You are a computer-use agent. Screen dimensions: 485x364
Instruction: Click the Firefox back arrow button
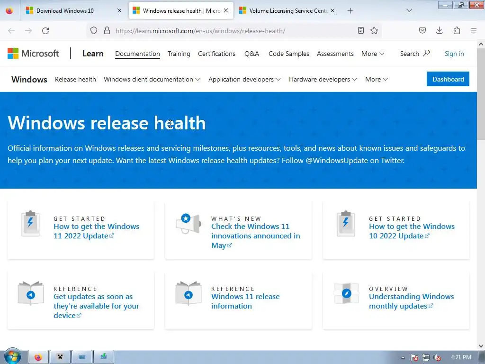[x=11, y=31]
